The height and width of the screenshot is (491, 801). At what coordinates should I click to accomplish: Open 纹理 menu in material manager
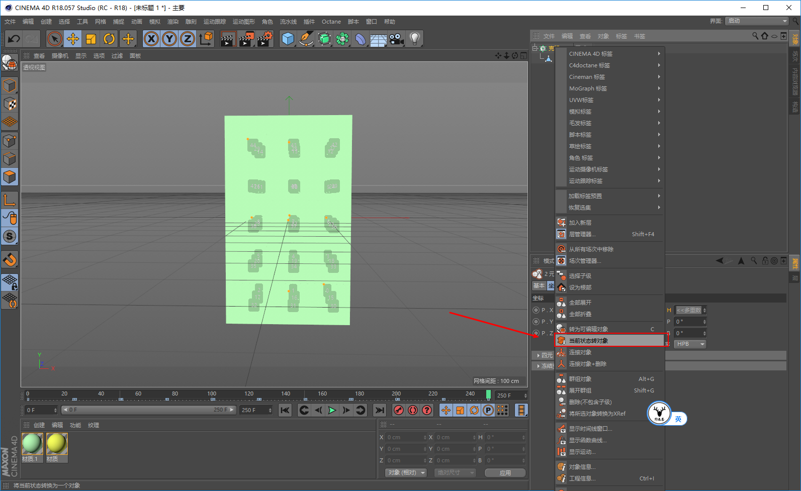(94, 425)
